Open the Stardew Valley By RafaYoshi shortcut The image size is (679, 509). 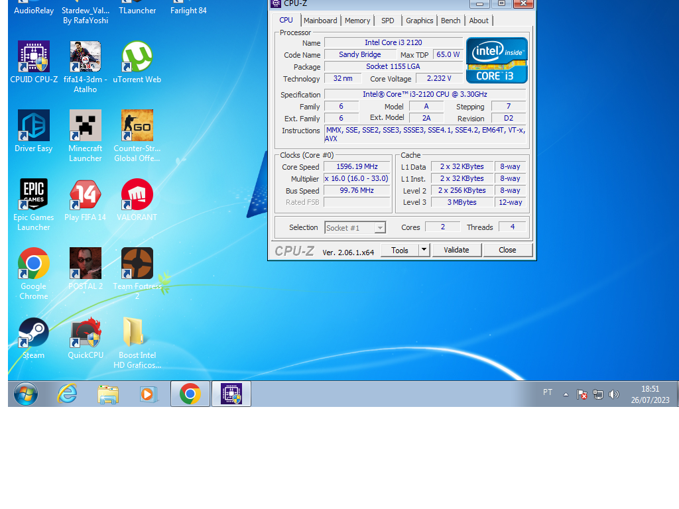point(86,13)
